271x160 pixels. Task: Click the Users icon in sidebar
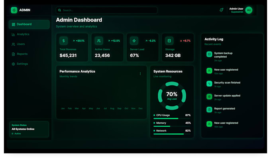tap(13, 44)
